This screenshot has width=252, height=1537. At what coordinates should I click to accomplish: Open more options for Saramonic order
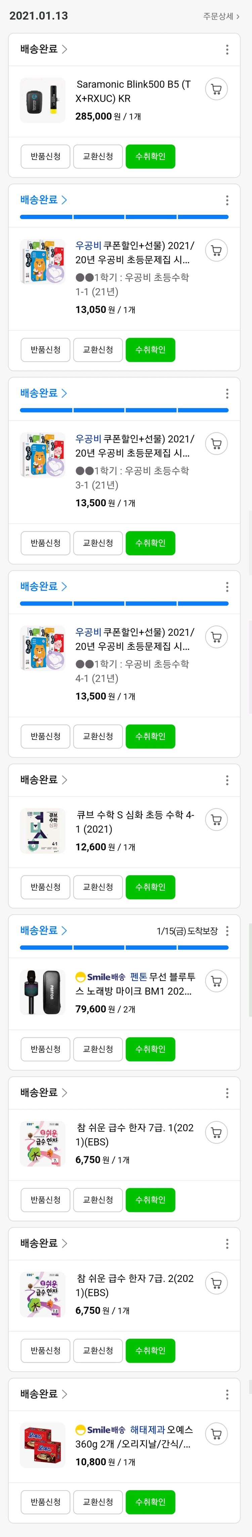coord(227,49)
